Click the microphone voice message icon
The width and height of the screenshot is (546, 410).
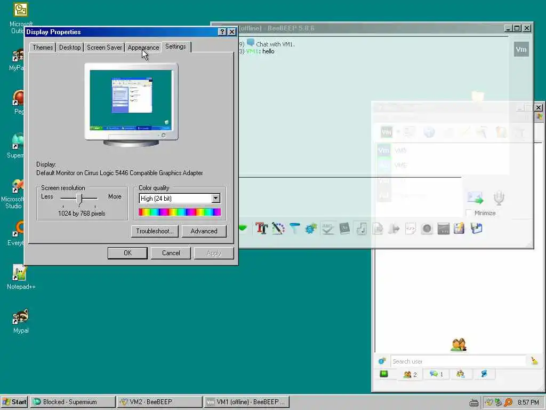(x=499, y=198)
